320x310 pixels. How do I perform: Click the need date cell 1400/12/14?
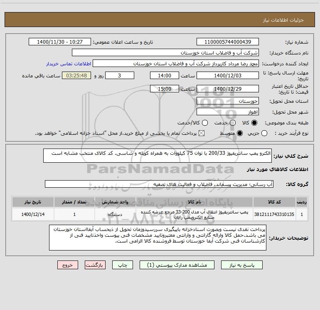[x=33, y=214]
